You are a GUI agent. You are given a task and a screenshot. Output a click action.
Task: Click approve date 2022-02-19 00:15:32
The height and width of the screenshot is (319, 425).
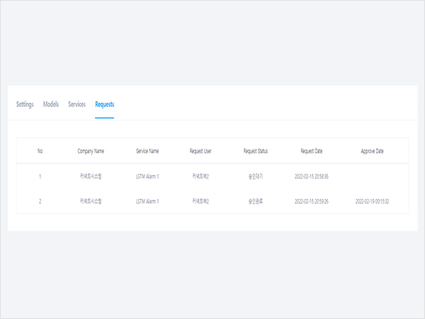(372, 201)
